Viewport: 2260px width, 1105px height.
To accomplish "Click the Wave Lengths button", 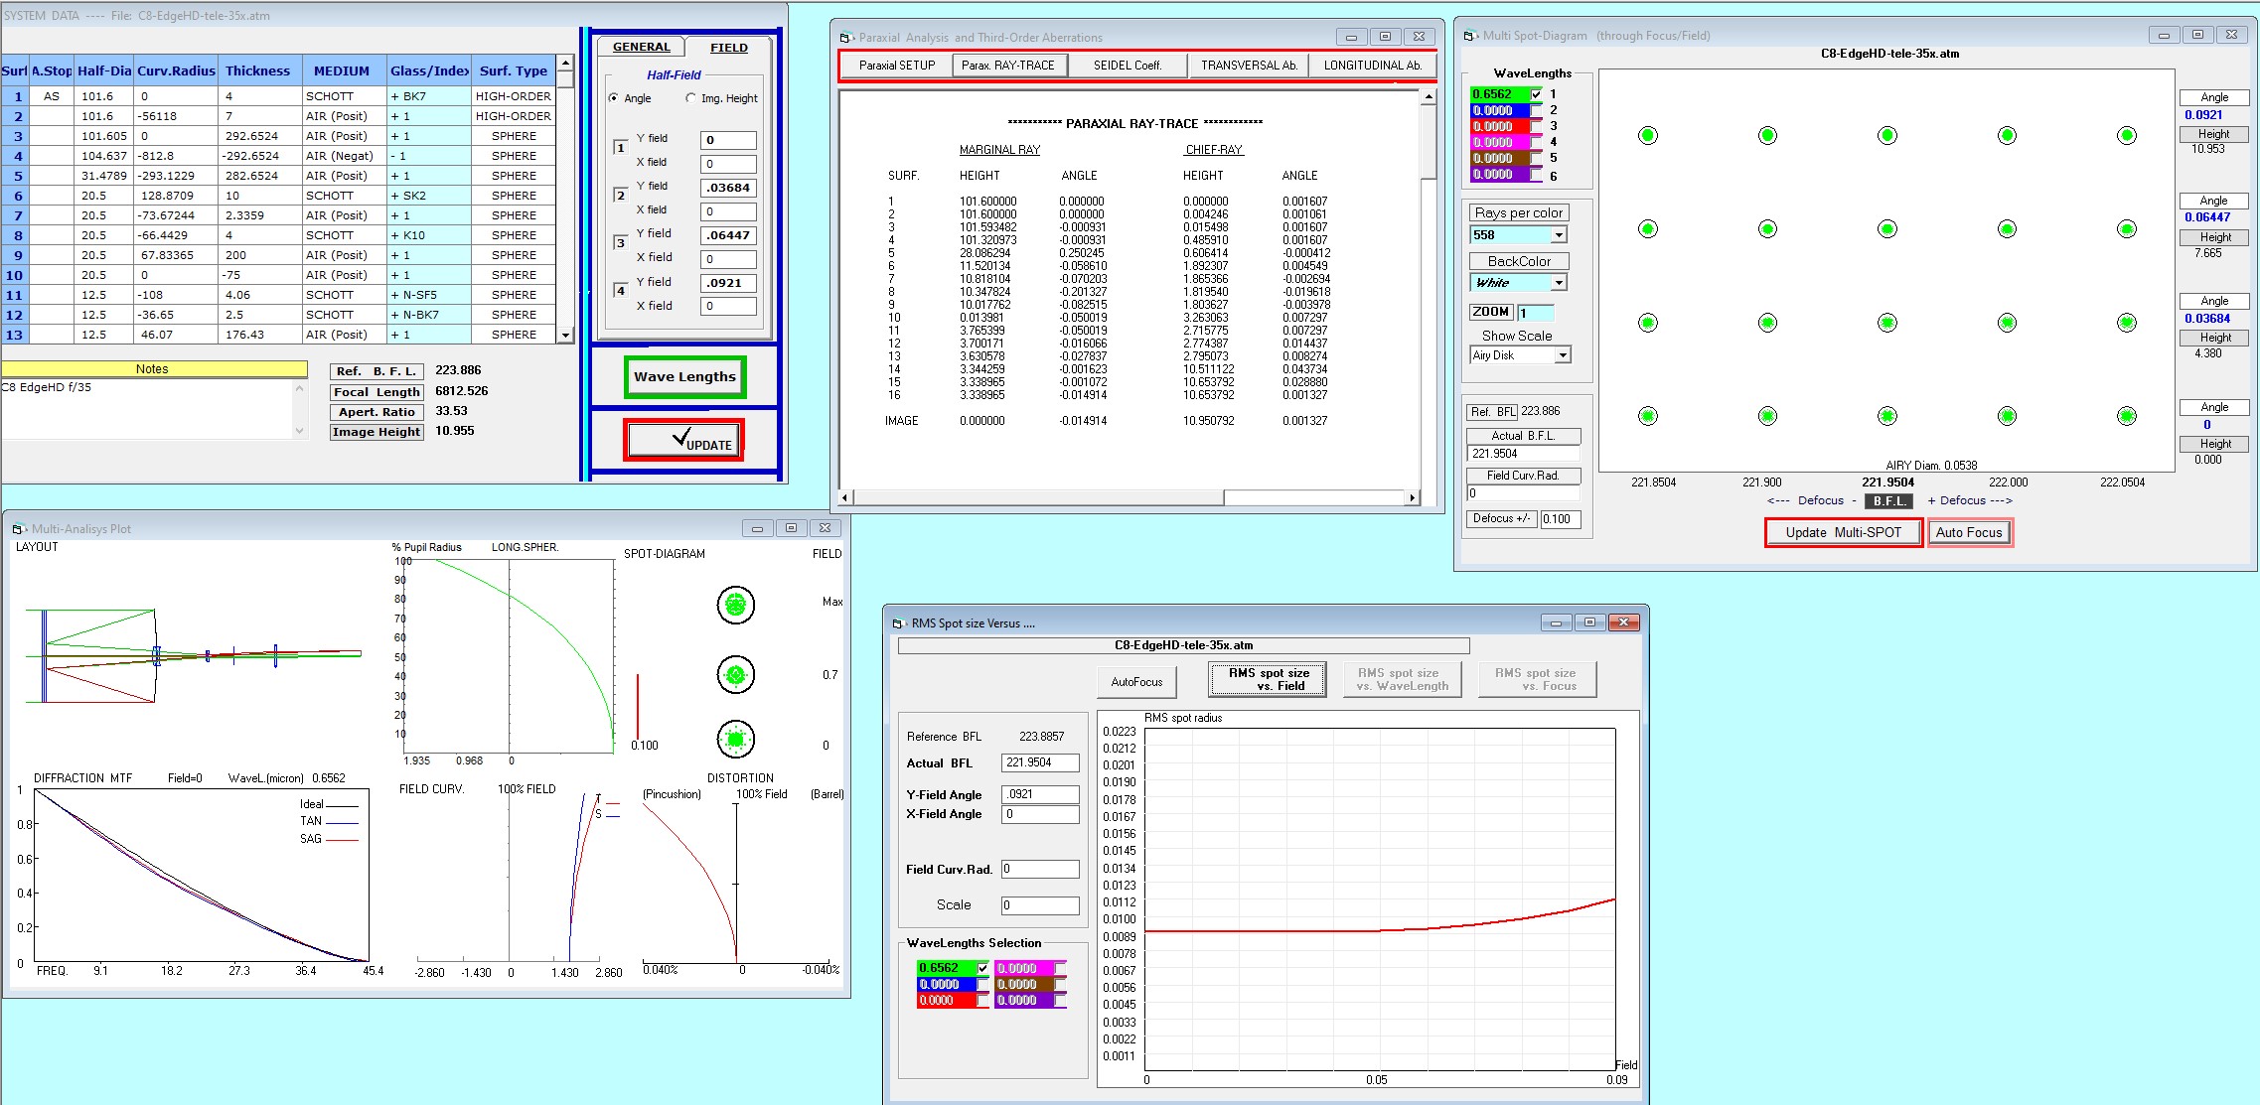I will [x=685, y=377].
